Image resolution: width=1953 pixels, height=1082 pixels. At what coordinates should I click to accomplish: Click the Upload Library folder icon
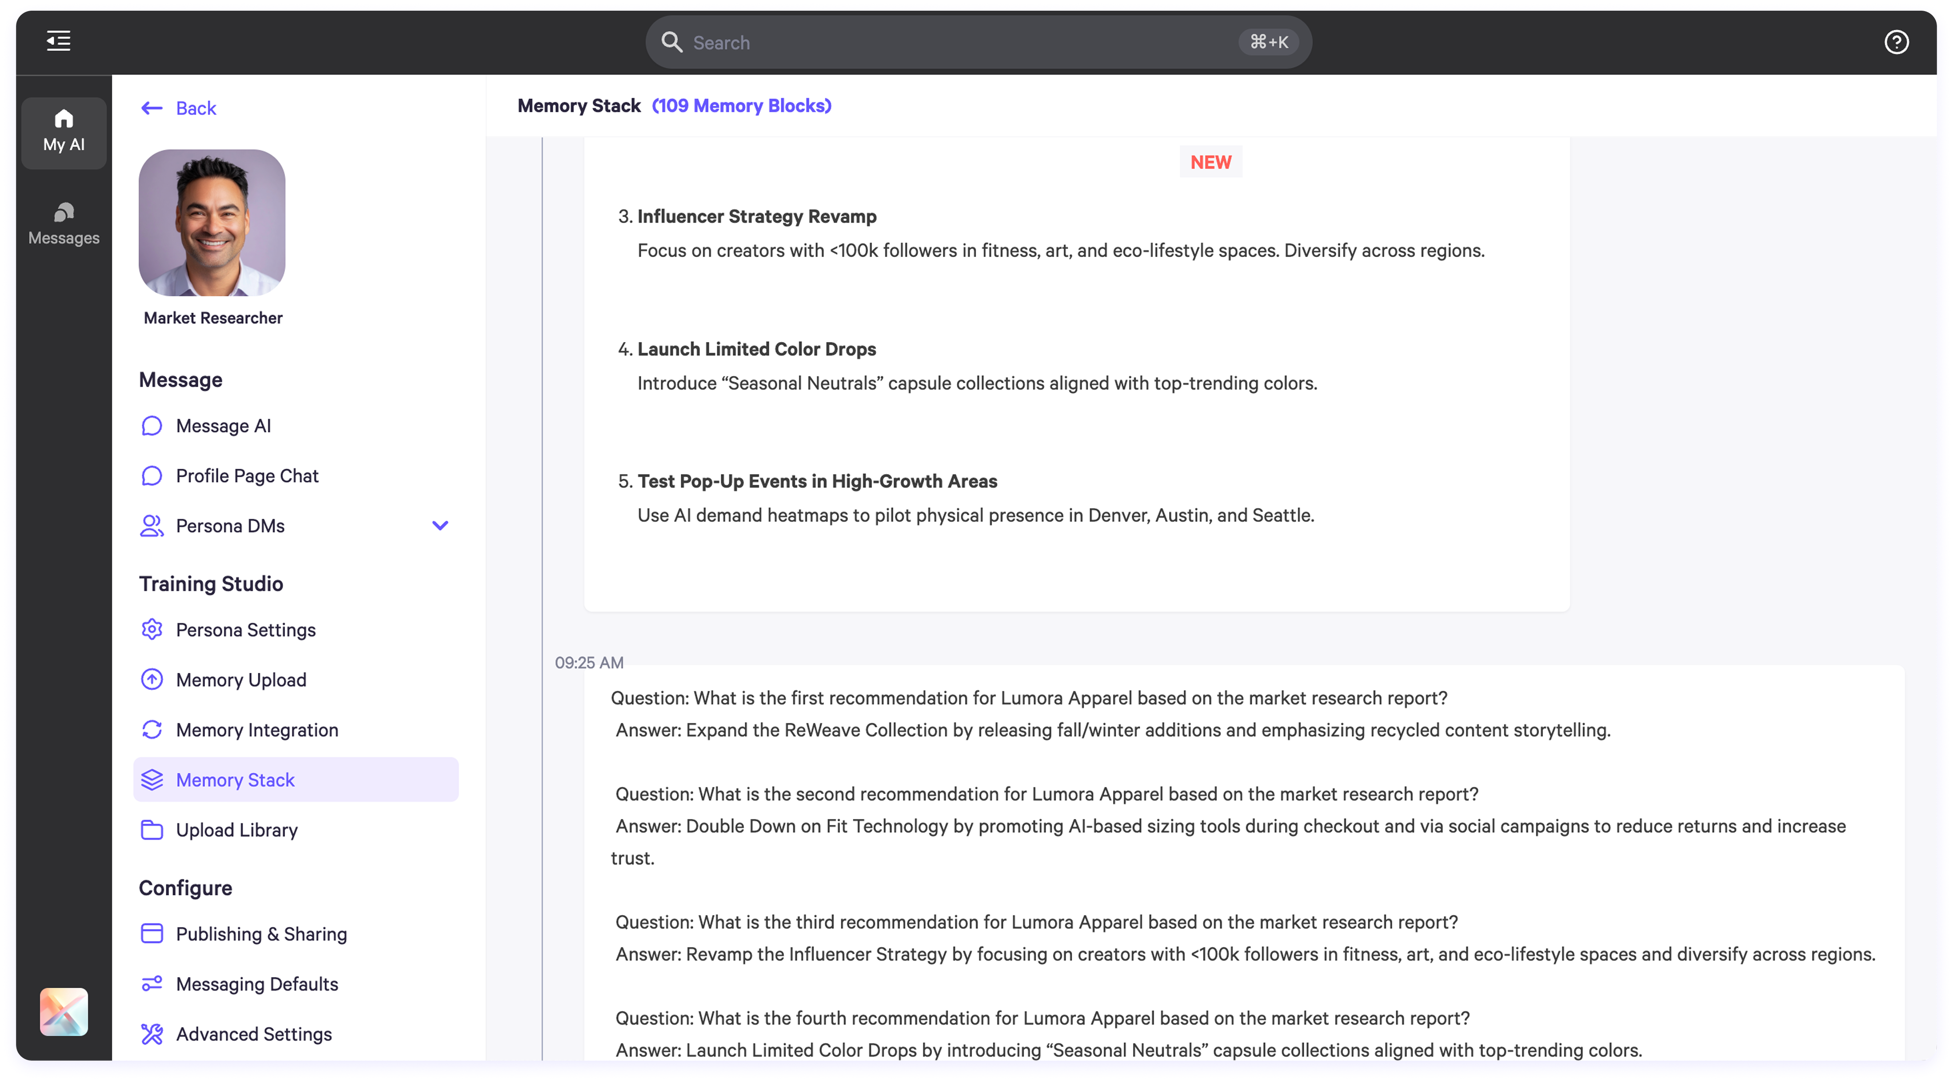pos(152,829)
